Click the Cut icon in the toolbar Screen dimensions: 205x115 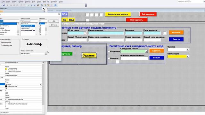(7, 5)
